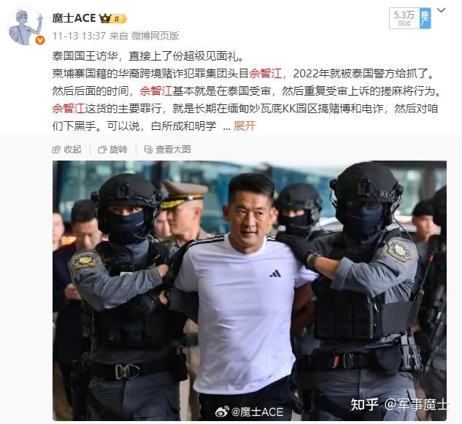Click the 微博网页版 source link
The height and width of the screenshot is (424, 462).
(x=155, y=36)
